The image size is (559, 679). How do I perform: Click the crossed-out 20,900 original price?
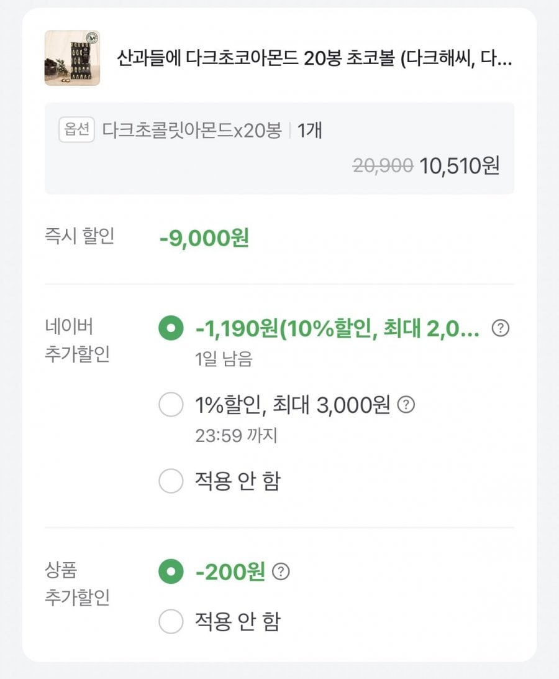[x=383, y=165]
